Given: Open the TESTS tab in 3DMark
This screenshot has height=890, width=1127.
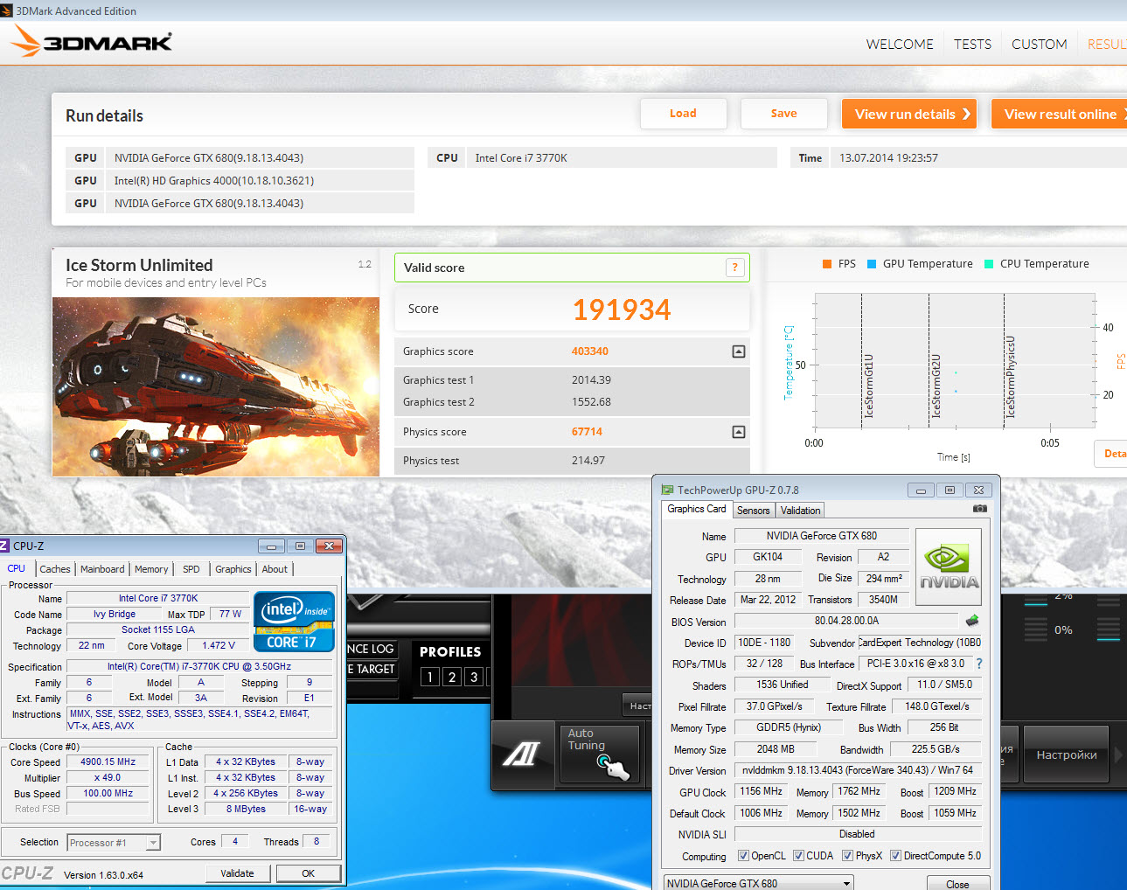Looking at the screenshot, I should (x=972, y=44).
